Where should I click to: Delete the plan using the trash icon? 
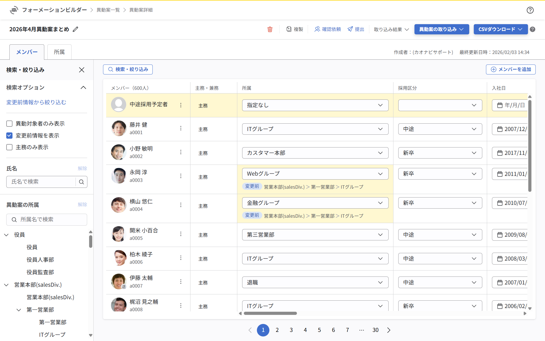click(x=270, y=29)
